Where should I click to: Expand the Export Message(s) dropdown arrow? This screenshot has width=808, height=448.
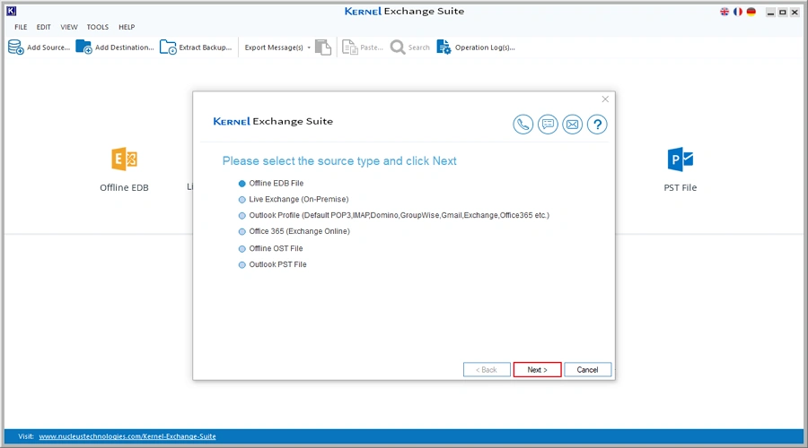[309, 47]
